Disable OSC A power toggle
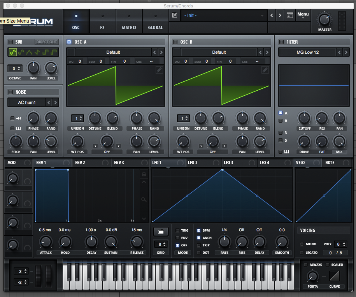Screen dimensions: 356x297 point(69,42)
